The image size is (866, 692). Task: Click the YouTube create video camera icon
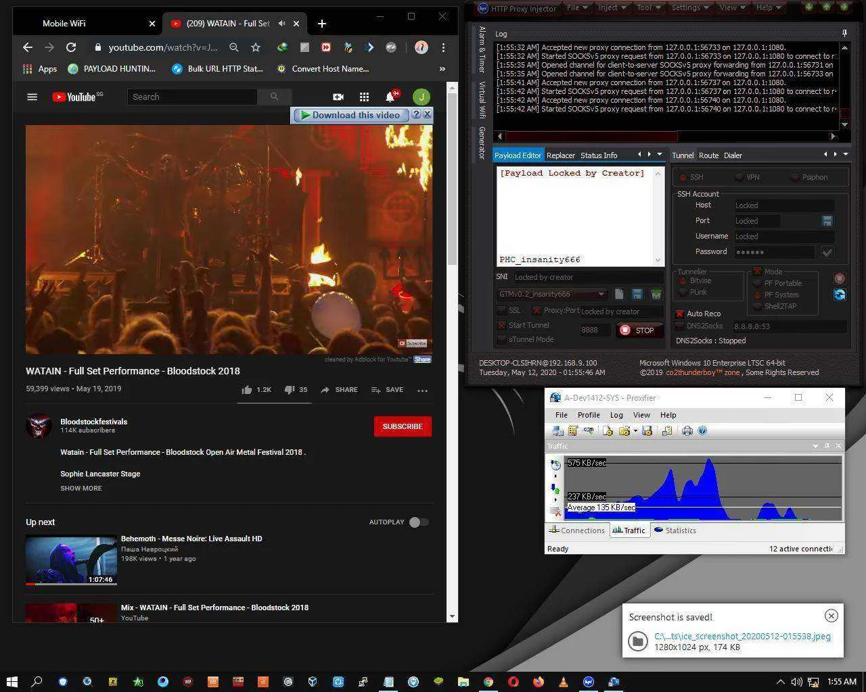(338, 97)
